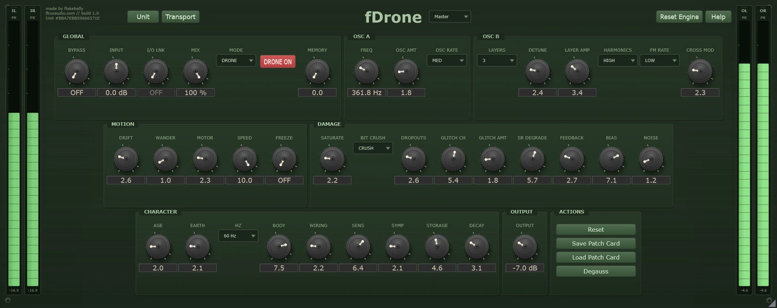Click the OUTPUT value field -7.0 dB
777x308 pixels.
pyautogui.click(x=524, y=268)
